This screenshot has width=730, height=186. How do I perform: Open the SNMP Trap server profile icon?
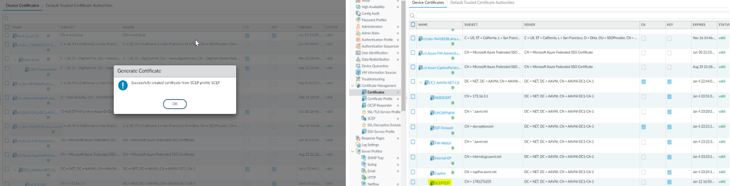click(364, 158)
